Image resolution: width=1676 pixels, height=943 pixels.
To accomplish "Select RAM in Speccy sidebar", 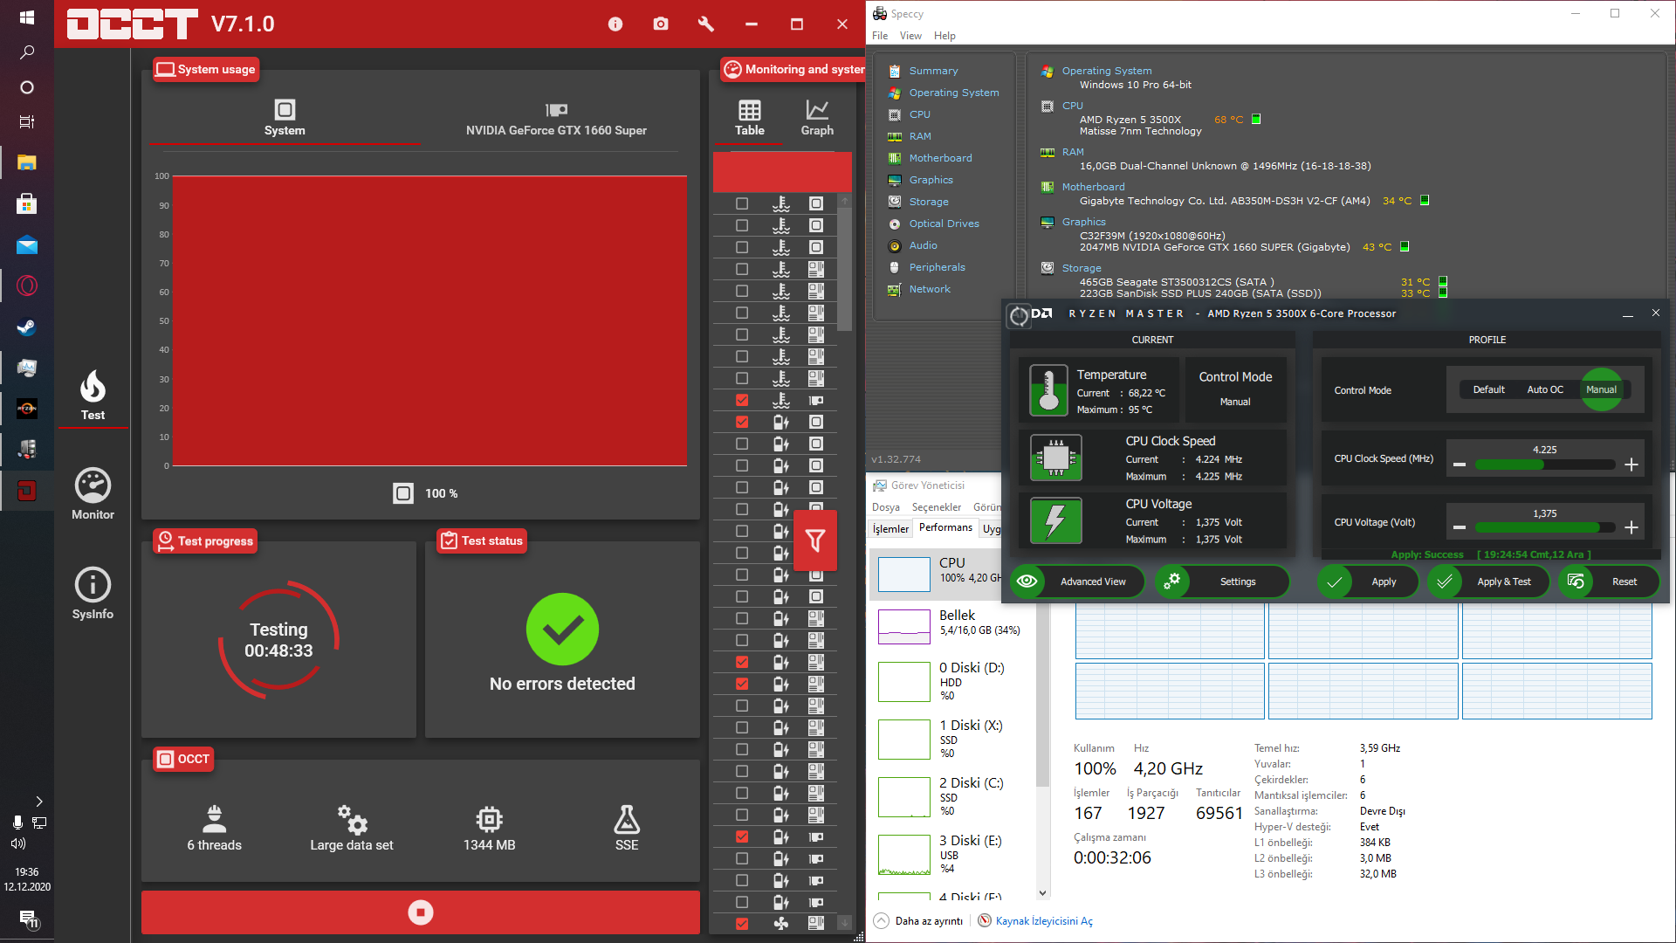I will click(x=920, y=136).
